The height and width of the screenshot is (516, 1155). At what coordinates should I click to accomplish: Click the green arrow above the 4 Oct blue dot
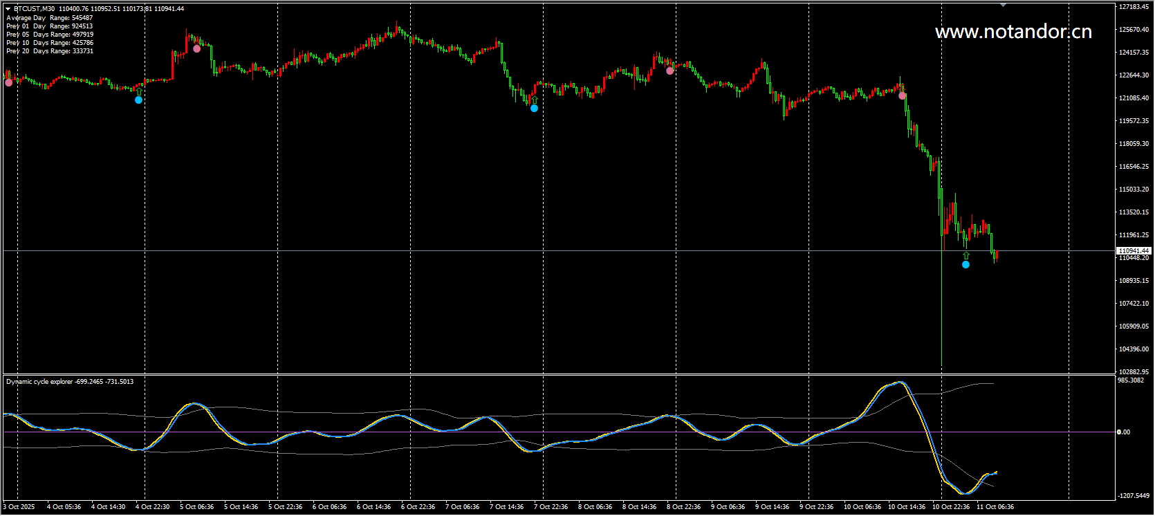pos(139,91)
